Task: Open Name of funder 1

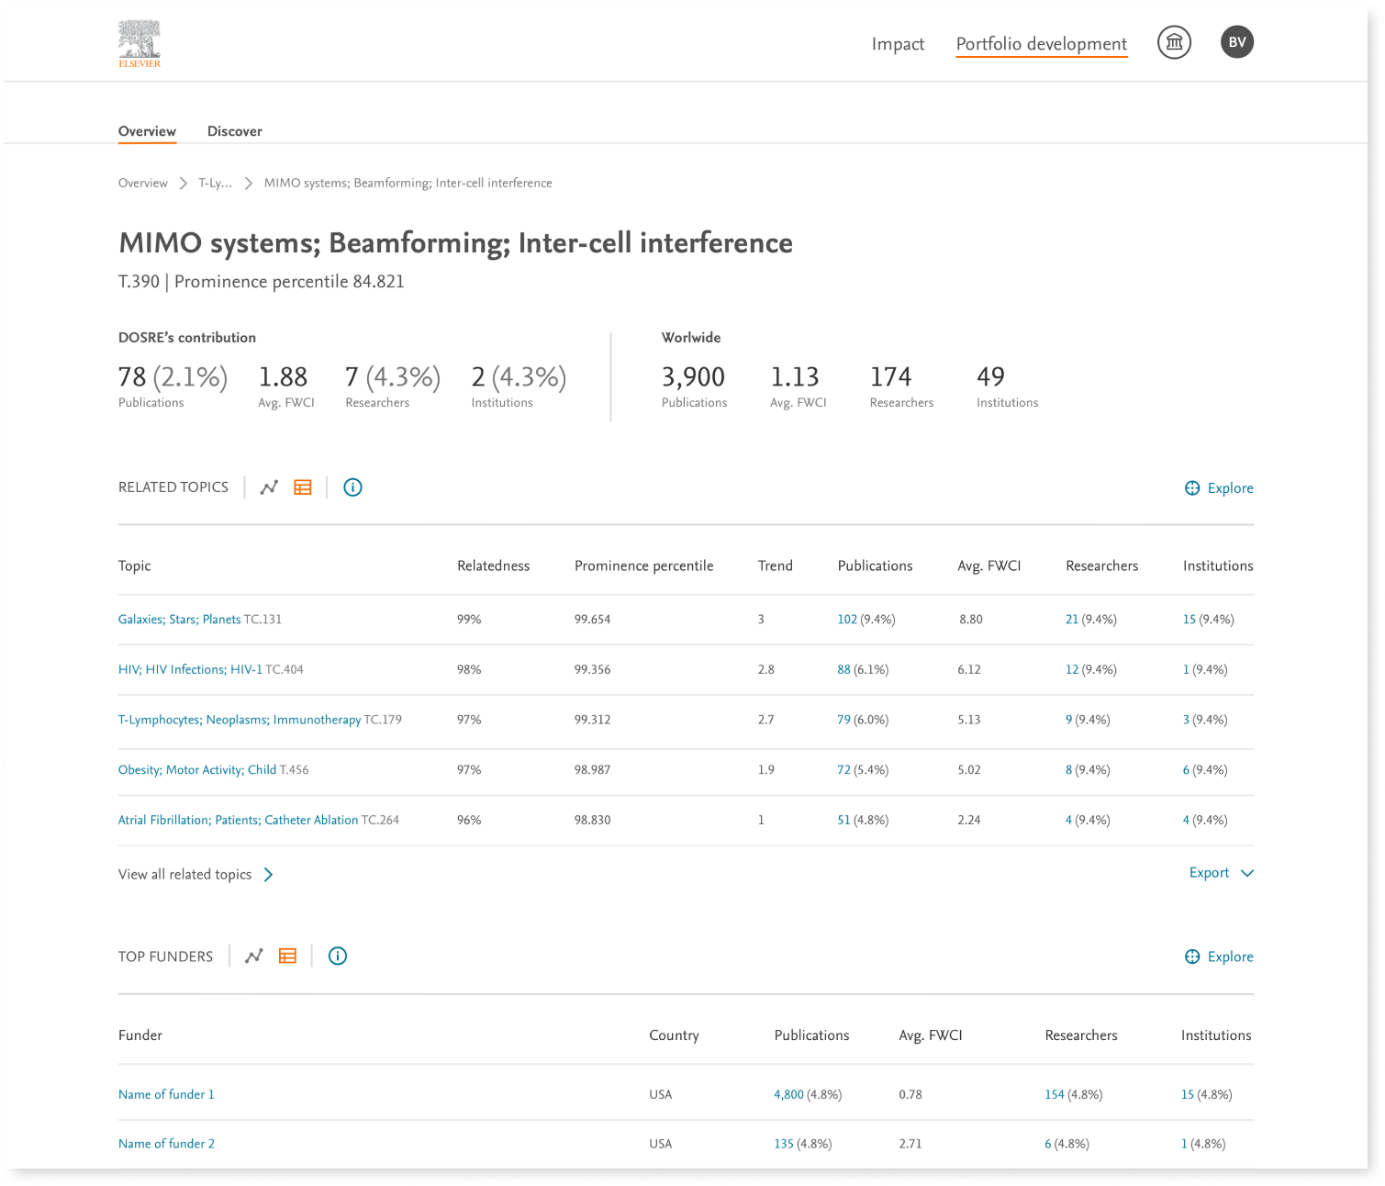Action: point(166,1094)
